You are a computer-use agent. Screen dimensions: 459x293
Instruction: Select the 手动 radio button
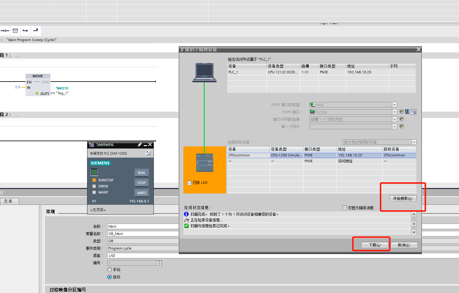point(110,270)
